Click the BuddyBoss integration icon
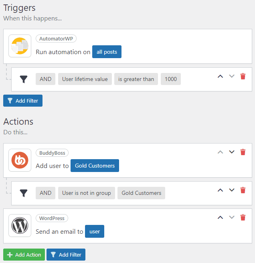Viewport: 255px width, 263px height. tap(20, 160)
